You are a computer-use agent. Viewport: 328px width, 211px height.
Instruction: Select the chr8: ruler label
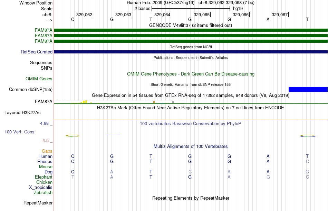(47, 14)
